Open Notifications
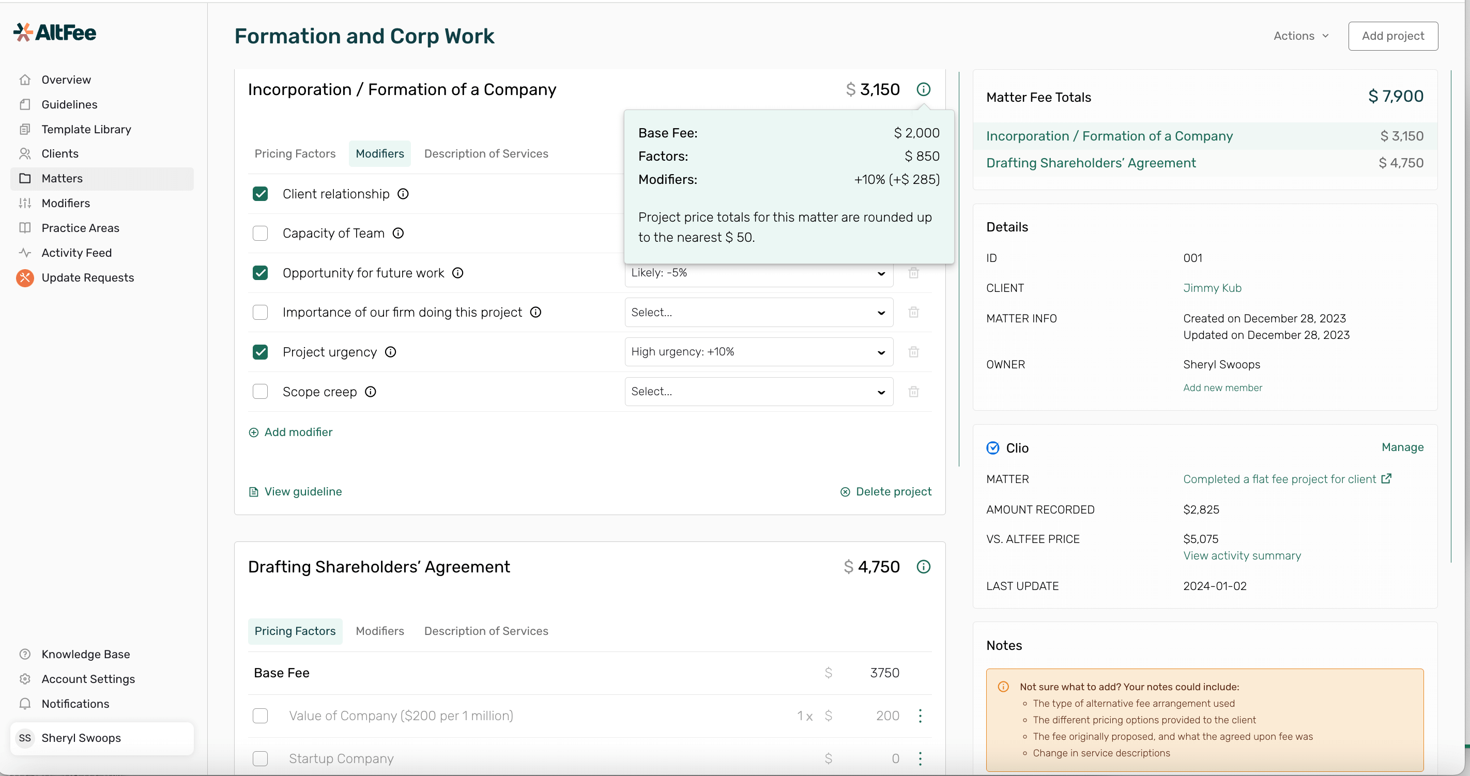Image resolution: width=1470 pixels, height=776 pixels. [75, 704]
